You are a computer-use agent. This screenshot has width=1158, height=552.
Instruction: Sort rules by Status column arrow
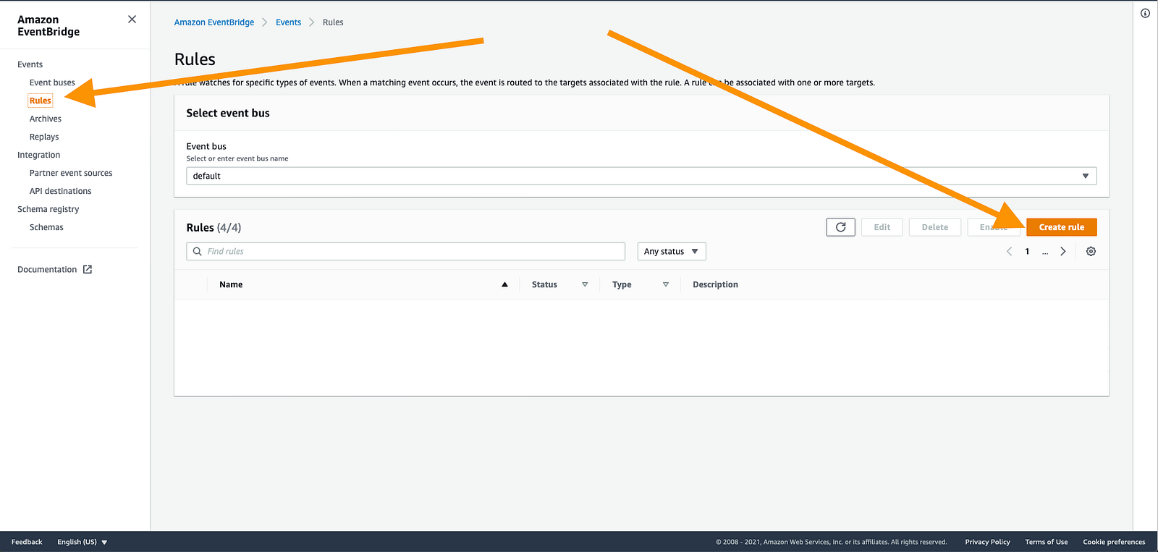coord(585,285)
